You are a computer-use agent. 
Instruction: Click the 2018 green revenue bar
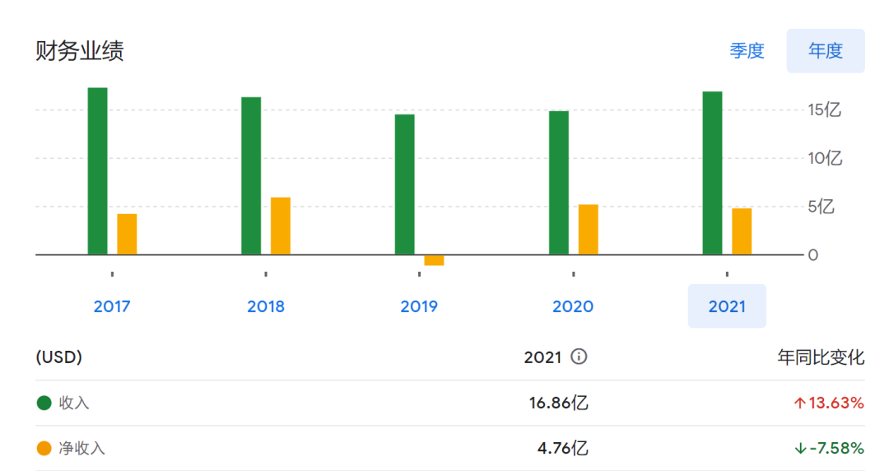pos(251,176)
